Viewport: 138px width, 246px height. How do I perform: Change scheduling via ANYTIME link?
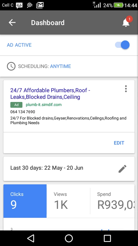pos(60,66)
